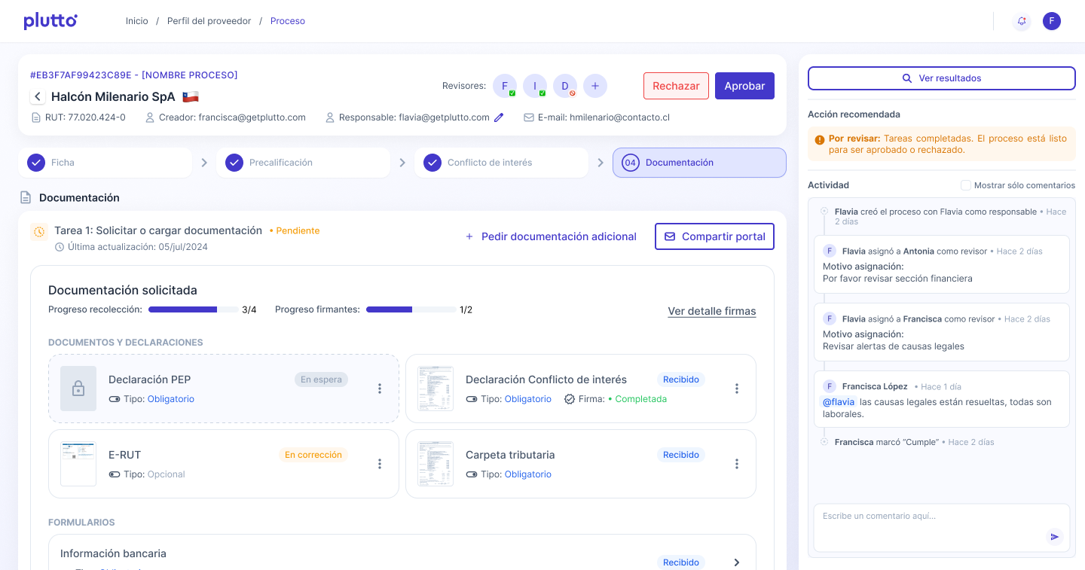Toggle the Tipo switch on E-RUT
Image resolution: width=1085 pixels, height=570 pixels.
(x=115, y=474)
